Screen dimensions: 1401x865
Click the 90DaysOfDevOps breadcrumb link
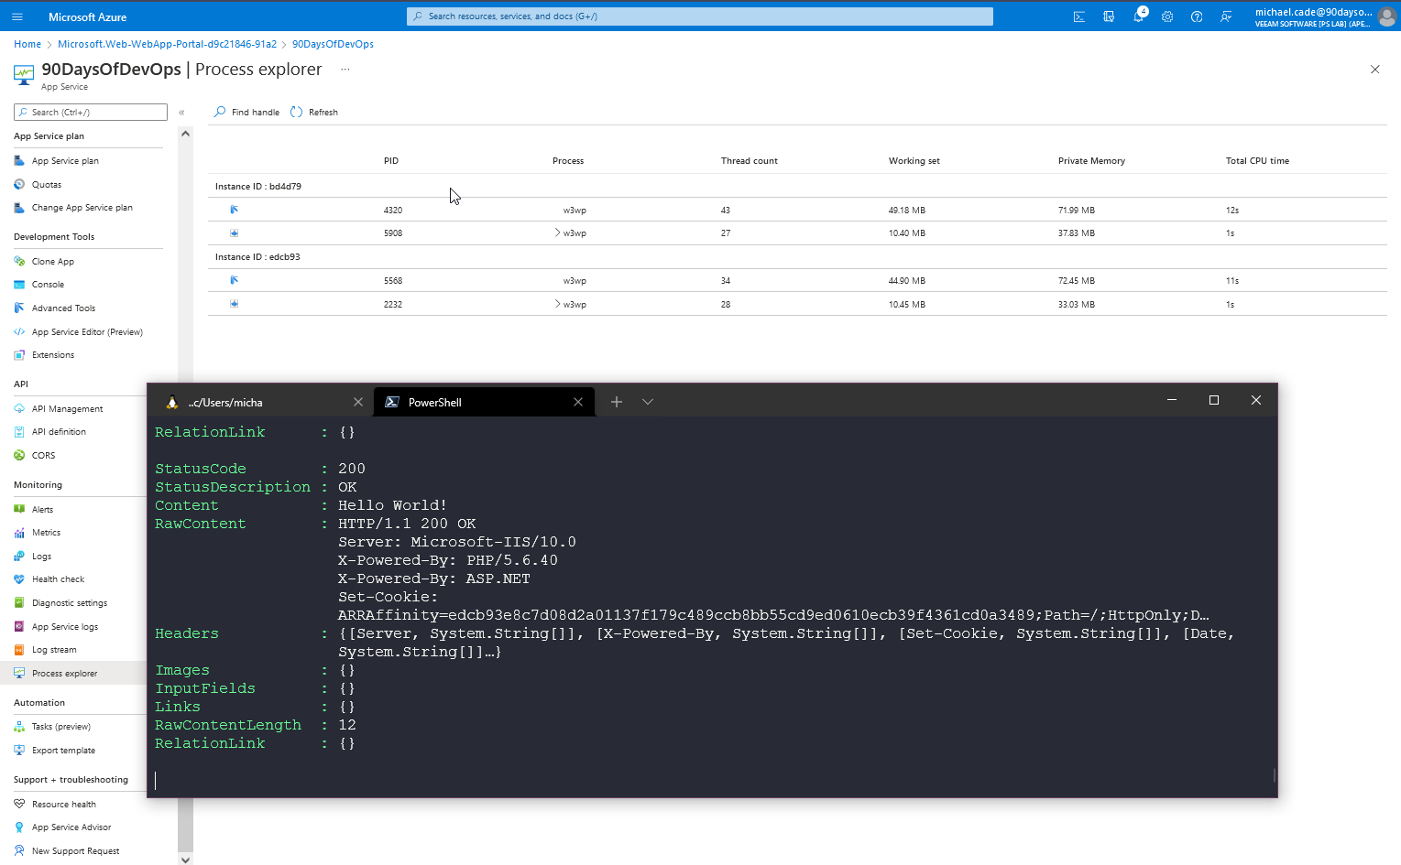333,44
